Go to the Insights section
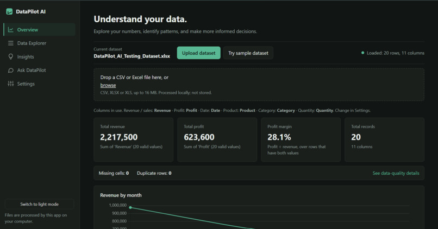The height and width of the screenshot is (229, 438). (x=39, y=56)
